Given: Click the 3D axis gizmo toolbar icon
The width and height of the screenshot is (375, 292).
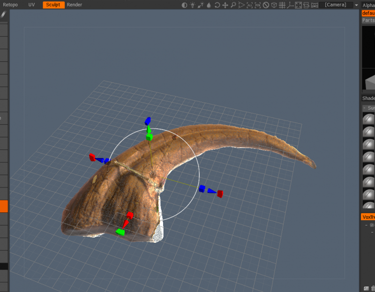Looking at the screenshot, I should (290, 5).
